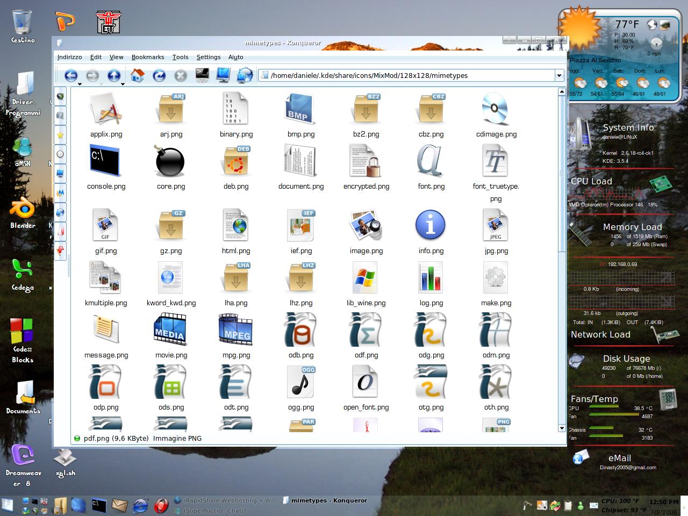
Task: Click the blue monitor toolbar icon
Action: tap(224, 75)
